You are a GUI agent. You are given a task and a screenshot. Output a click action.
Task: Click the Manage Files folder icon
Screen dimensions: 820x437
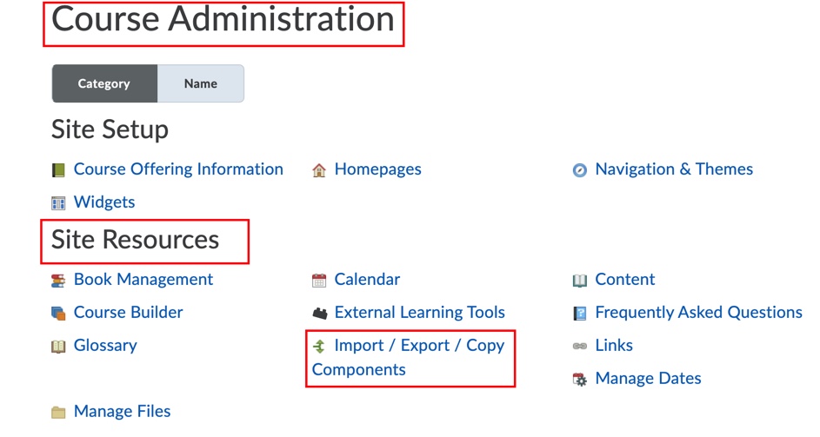click(x=58, y=413)
